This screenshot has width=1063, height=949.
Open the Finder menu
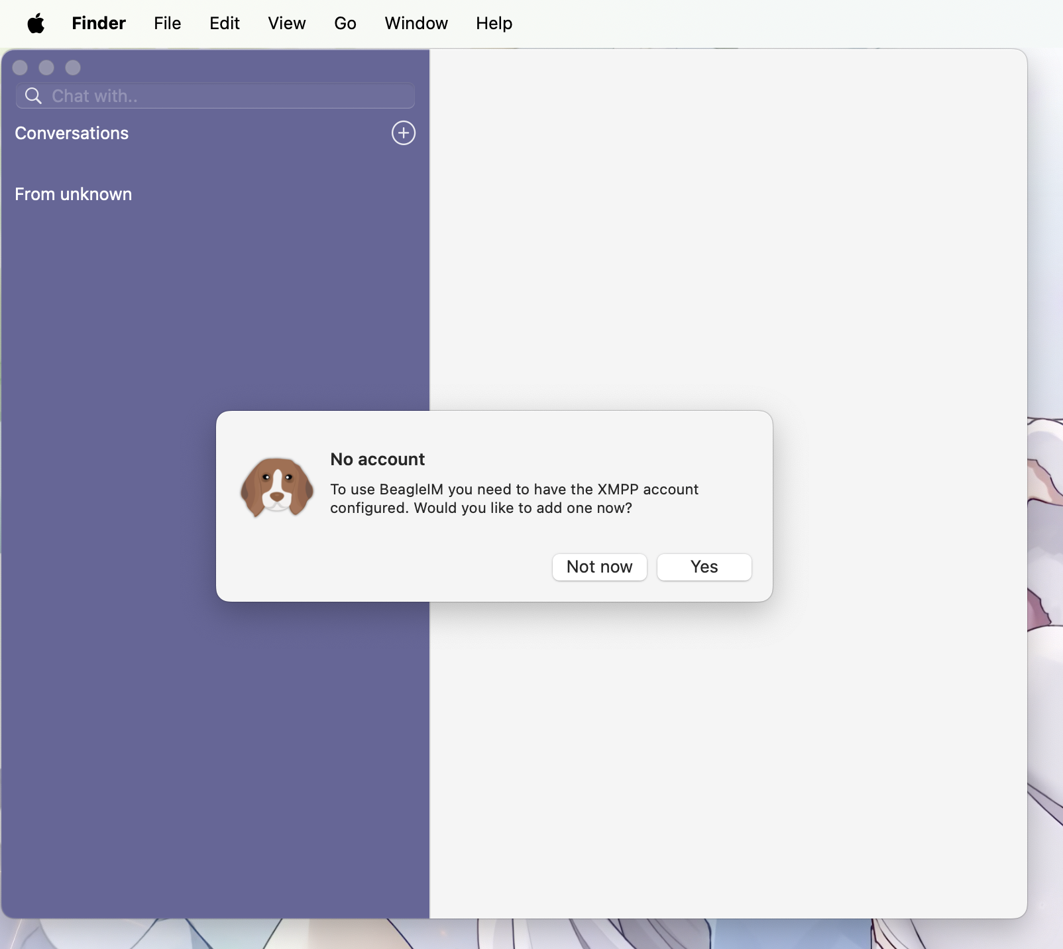[x=99, y=24]
